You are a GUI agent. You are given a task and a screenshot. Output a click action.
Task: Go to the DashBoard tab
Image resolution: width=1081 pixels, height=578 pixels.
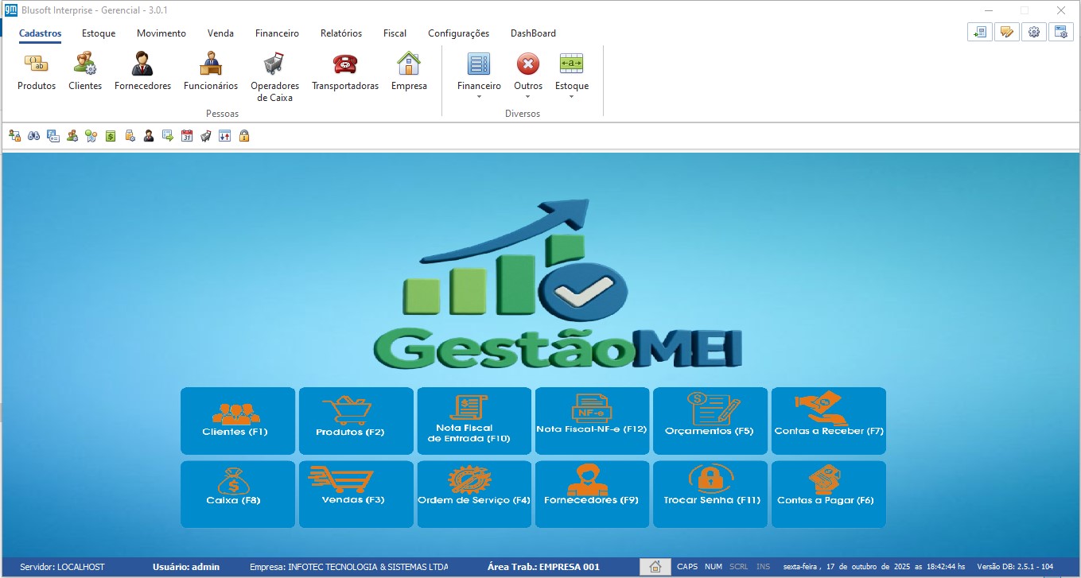pyautogui.click(x=533, y=33)
